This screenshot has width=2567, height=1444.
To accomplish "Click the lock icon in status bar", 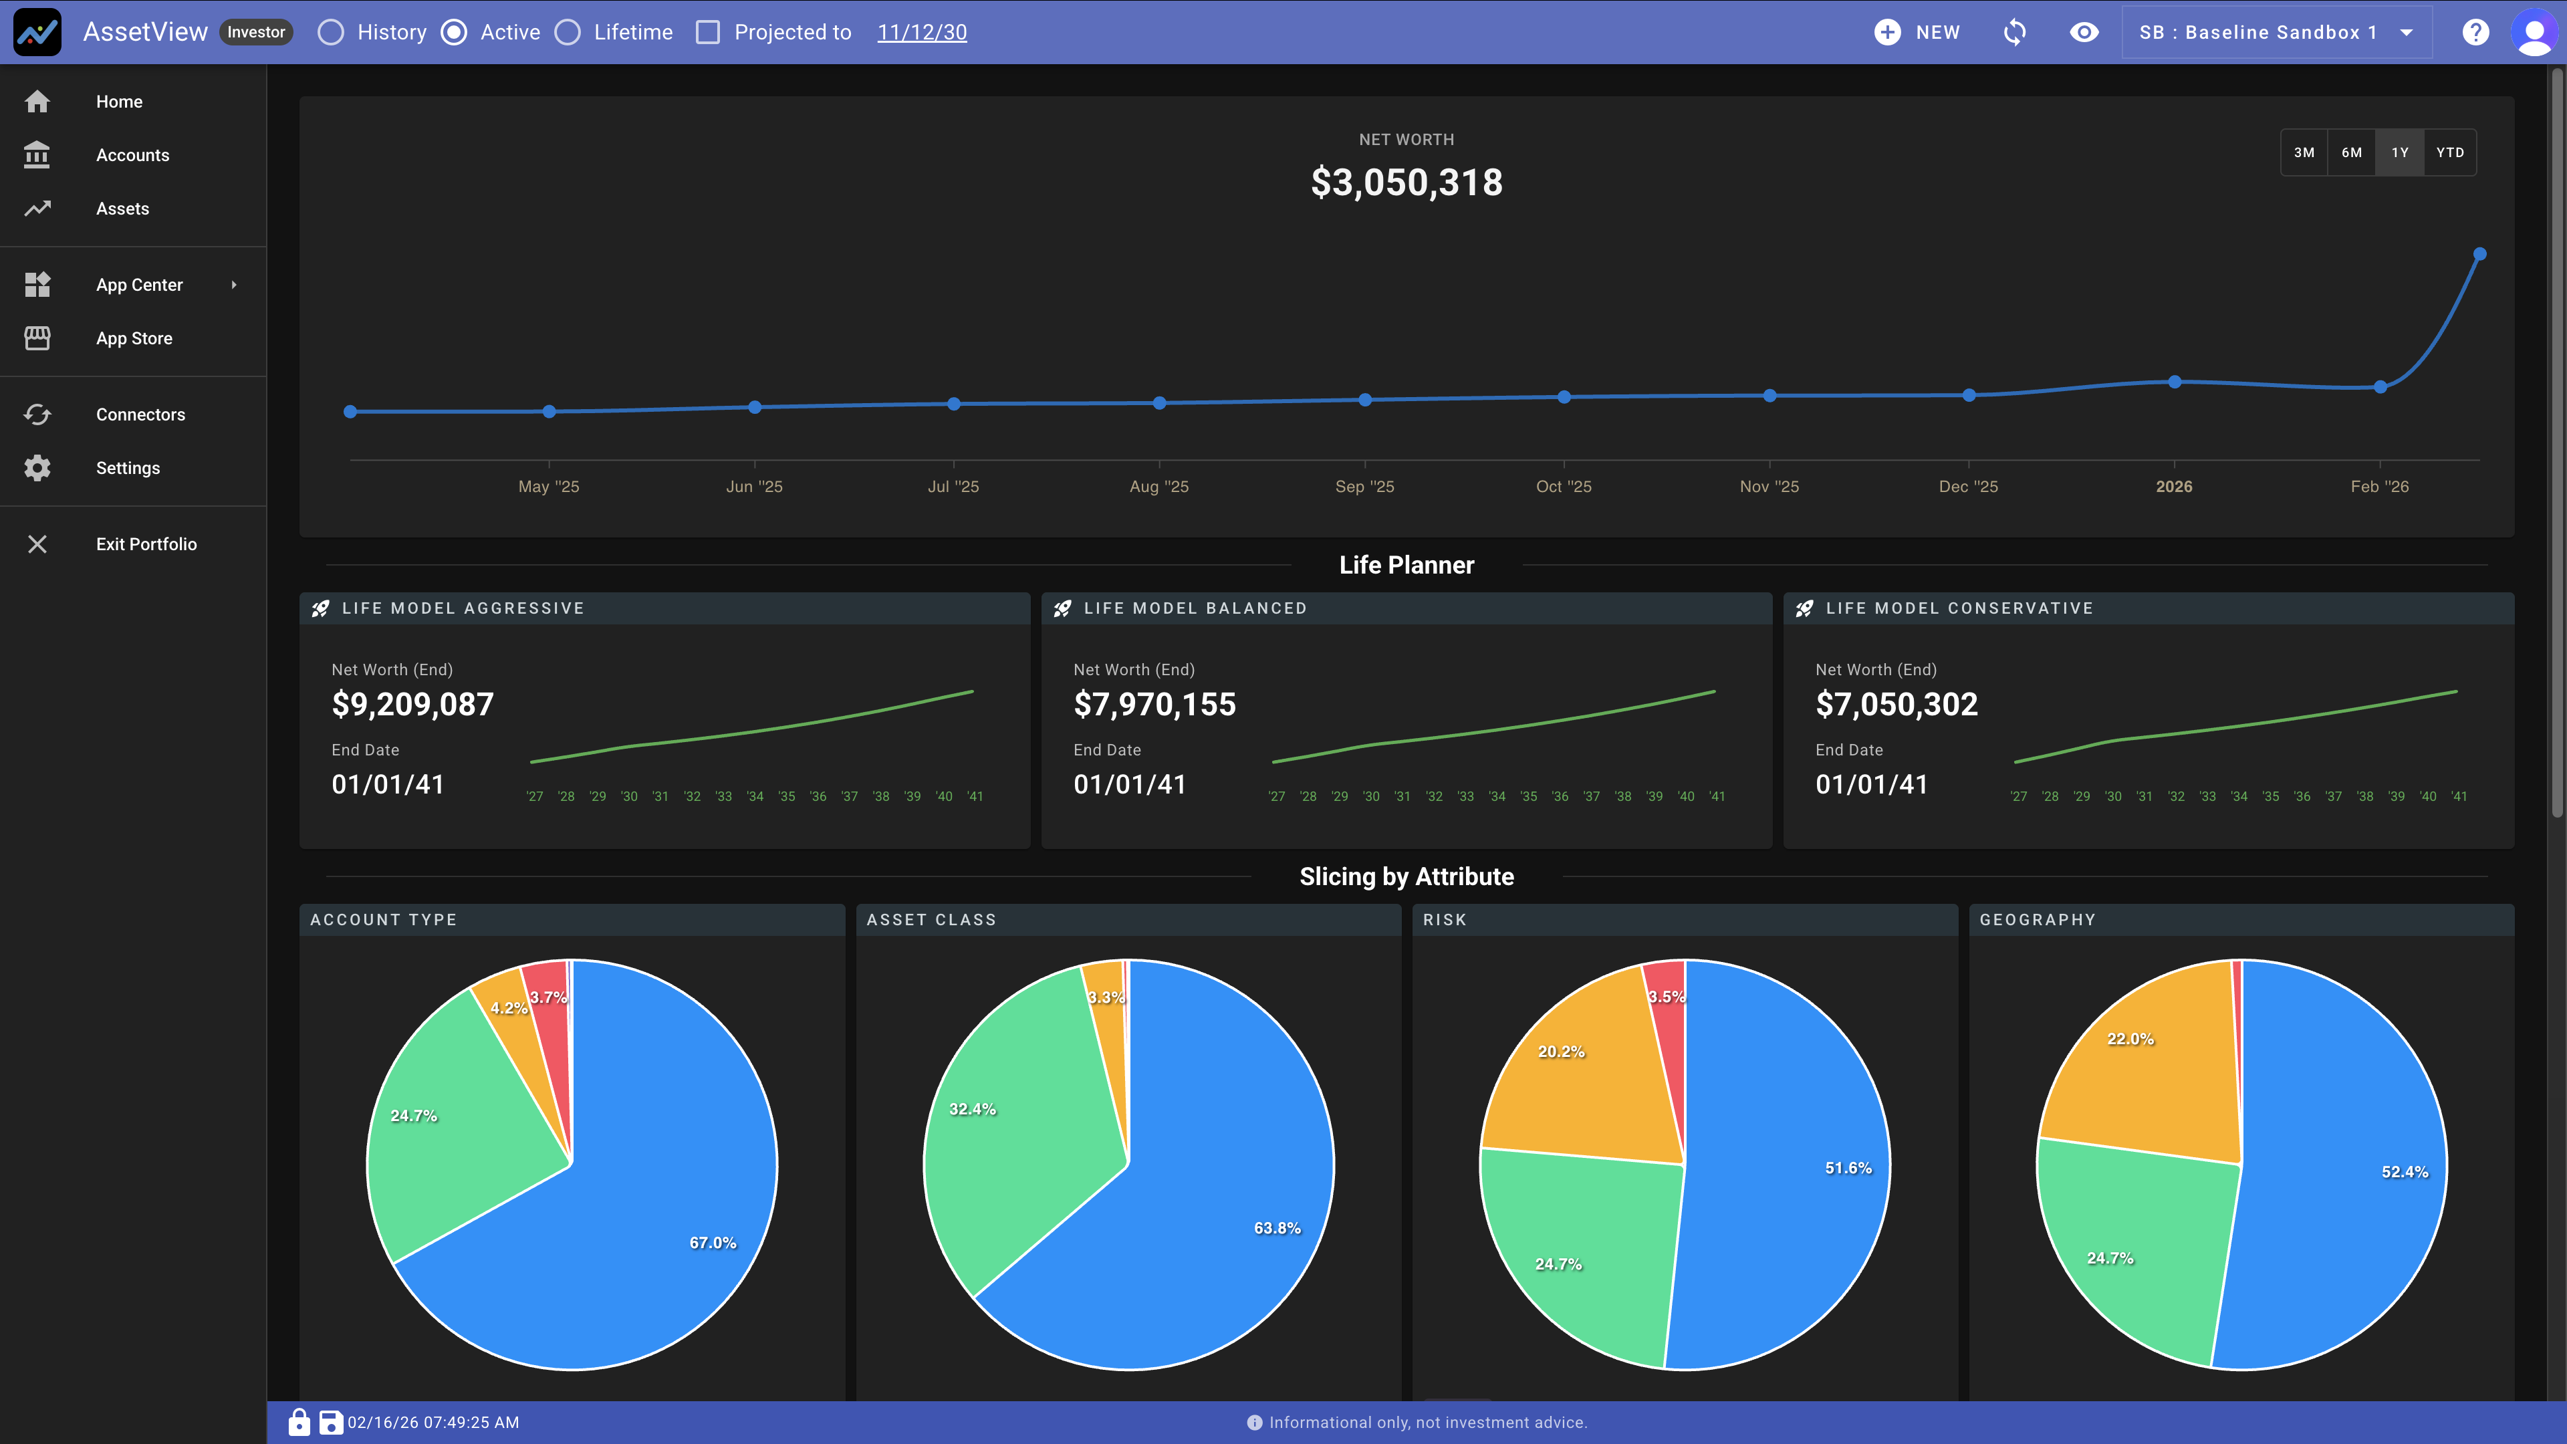I will tap(299, 1422).
